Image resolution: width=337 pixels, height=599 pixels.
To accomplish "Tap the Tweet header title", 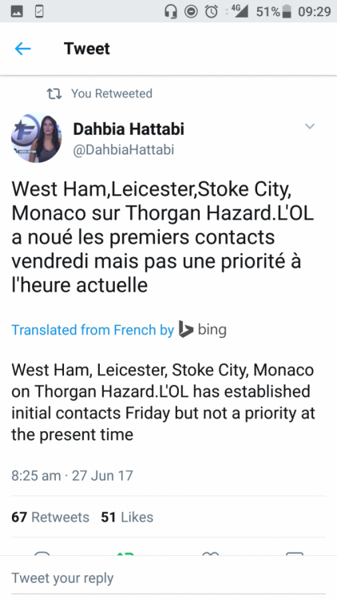I will (x=87, y=49).
